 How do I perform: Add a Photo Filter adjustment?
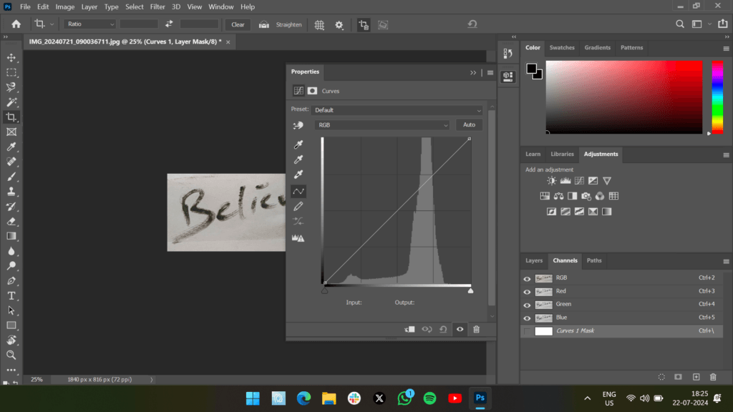(x=586, y=196)
